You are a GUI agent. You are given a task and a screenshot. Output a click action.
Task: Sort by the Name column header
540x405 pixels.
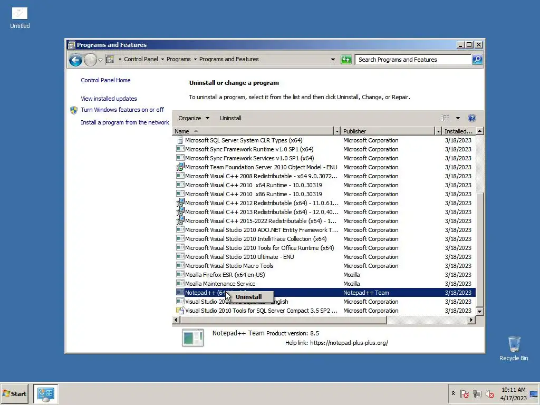click(x=253, y=131)
